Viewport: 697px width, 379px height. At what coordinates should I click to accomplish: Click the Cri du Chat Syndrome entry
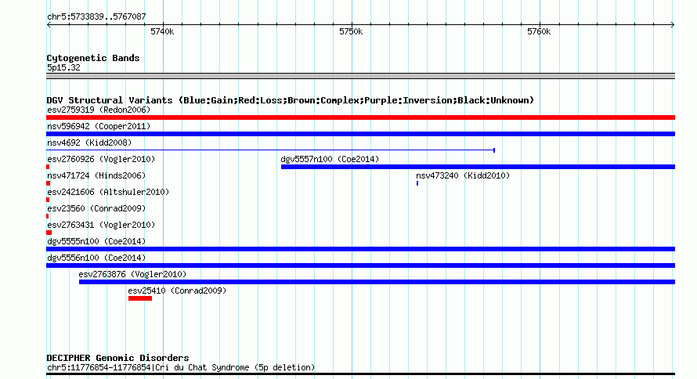click(181, 367)
